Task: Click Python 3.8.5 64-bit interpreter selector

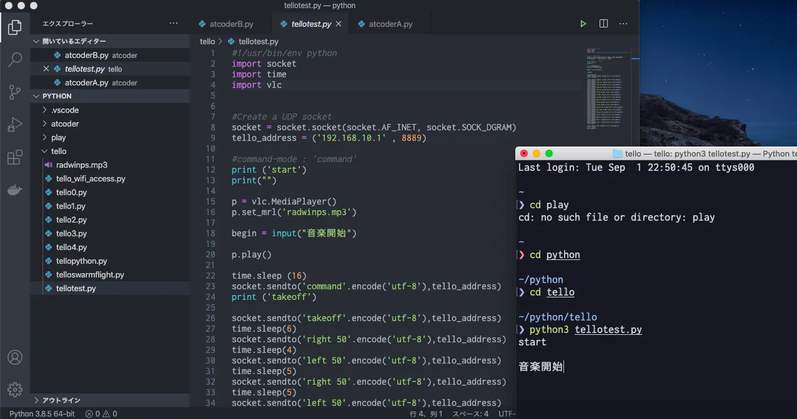Action: tap(42, 414)
